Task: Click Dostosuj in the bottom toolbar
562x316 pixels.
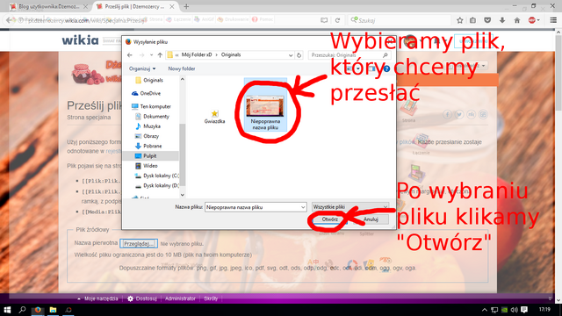Action: tap(142, 298)
